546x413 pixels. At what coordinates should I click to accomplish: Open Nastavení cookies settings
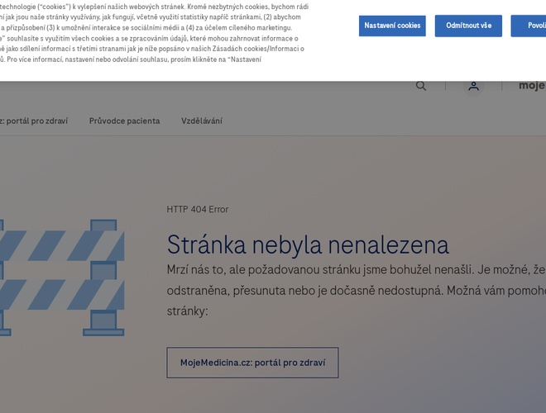pyautogui.click(x=392, y=26)
